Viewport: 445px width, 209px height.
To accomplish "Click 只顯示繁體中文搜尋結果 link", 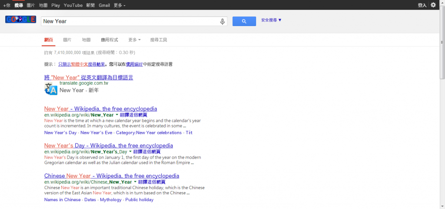I will coord(82,64).
